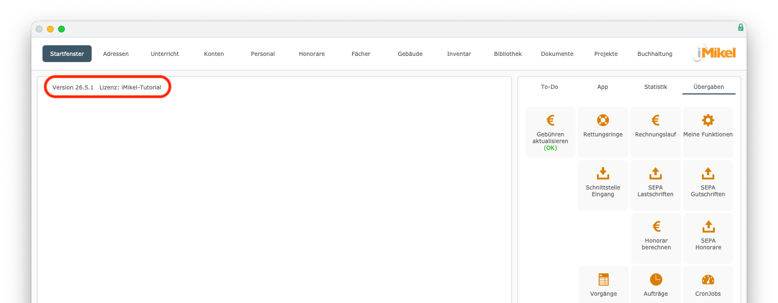Open the CronJobs gauge icon
Image resolution: width=778 pixels, height=303 pixels.
[x=708, y=280]
